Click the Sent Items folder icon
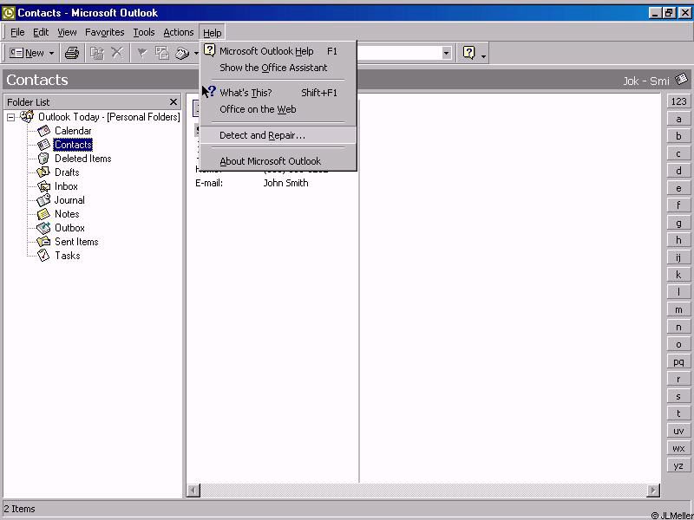This screenshot has width=694, height=520. point(43,242)
